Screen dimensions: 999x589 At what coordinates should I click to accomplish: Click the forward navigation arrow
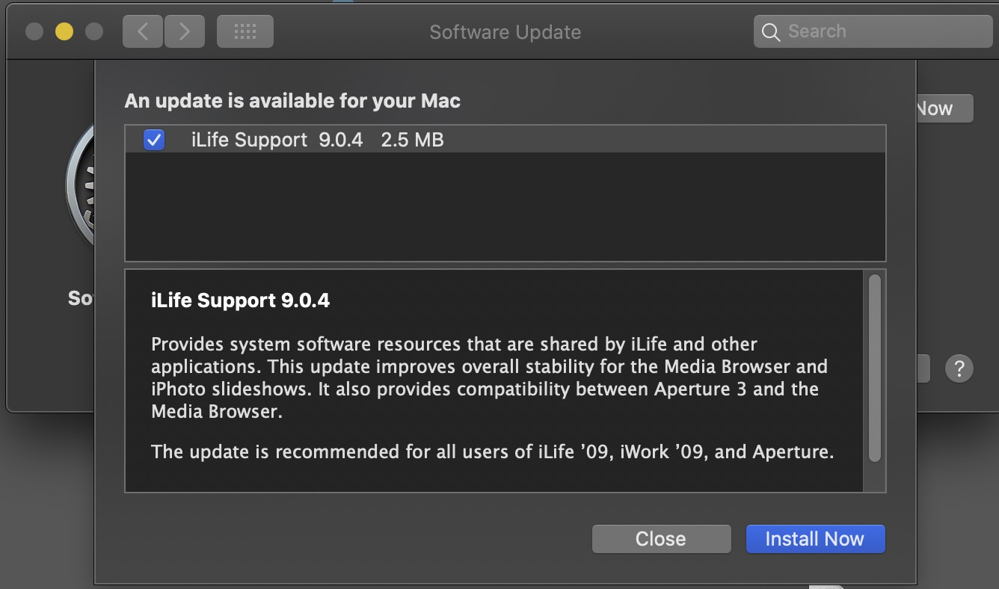pos(184,31)
